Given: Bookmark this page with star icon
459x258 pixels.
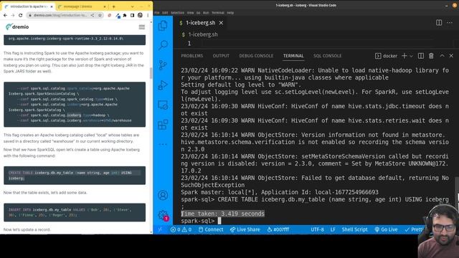Looking at the screenshot, I should click(x=100, y=15).
